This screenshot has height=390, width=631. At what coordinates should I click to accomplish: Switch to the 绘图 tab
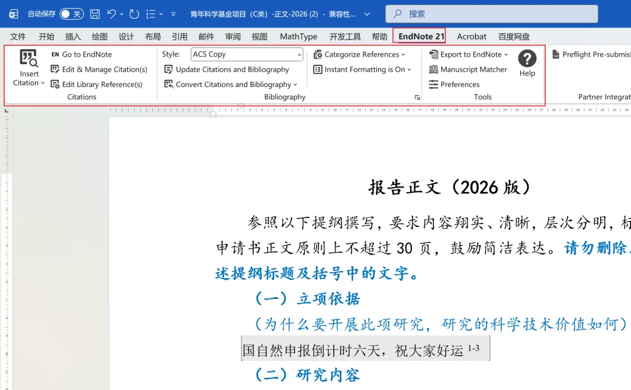[x=99, y=37]
